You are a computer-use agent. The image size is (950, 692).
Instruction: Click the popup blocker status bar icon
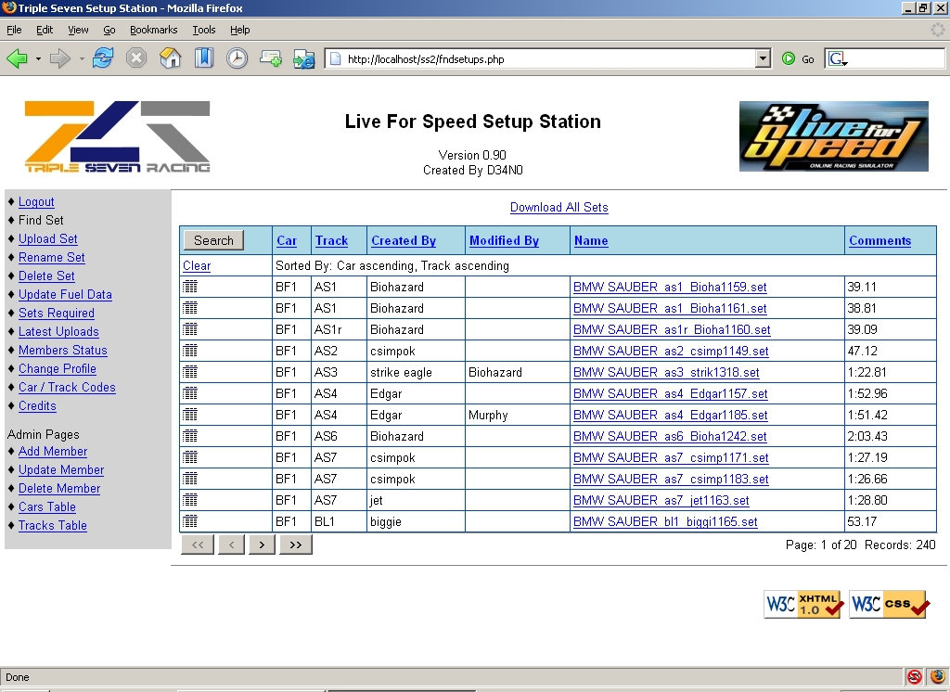(x=914, y=677)
